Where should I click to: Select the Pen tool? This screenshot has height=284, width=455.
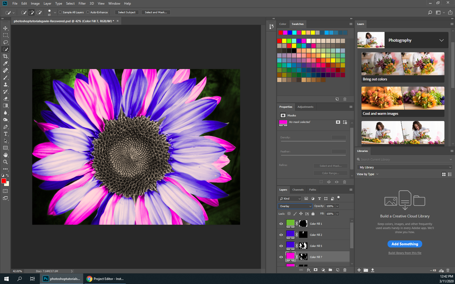coord(5,127)
